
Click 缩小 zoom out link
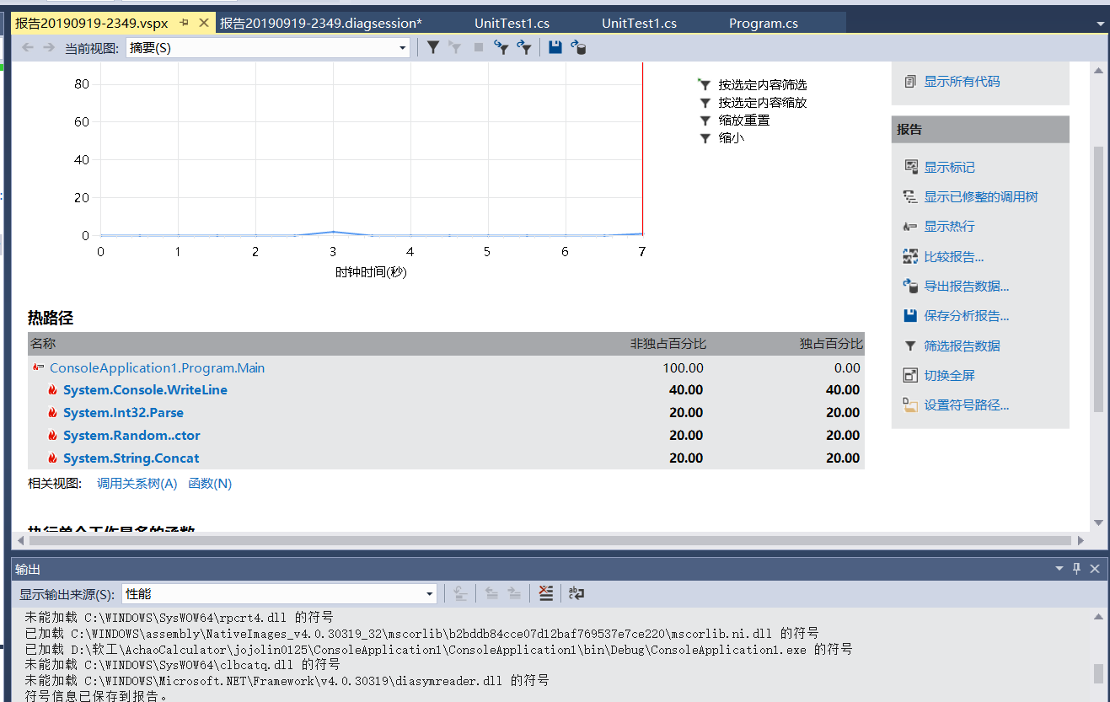tap(732, 138)
